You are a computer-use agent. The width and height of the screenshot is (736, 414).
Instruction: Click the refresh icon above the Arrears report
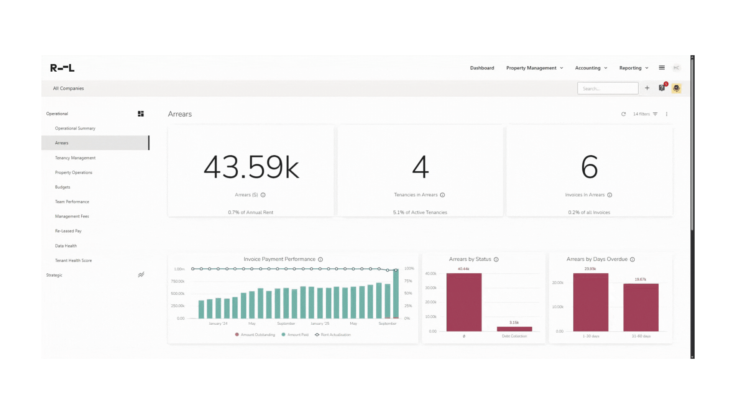coord(623,114)
